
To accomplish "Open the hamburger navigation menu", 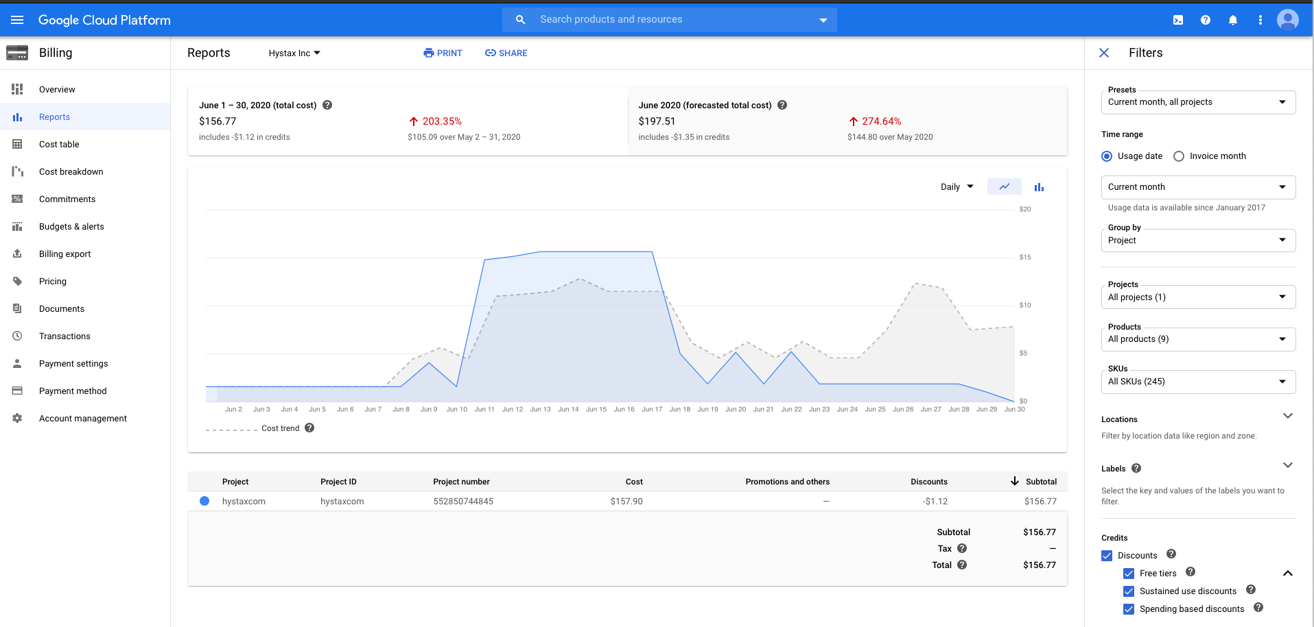I will [x=17, y=20].
